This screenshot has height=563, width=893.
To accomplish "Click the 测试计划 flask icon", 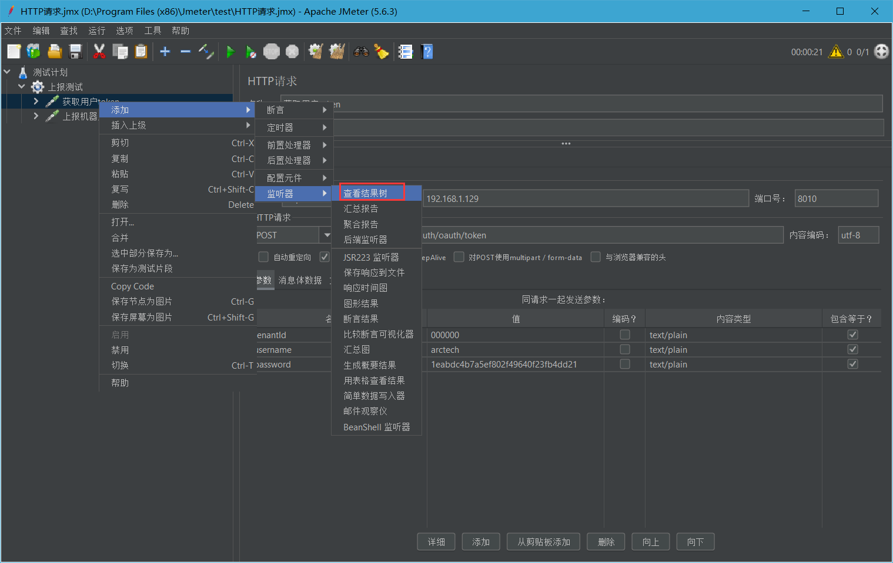I will [23, 72].
